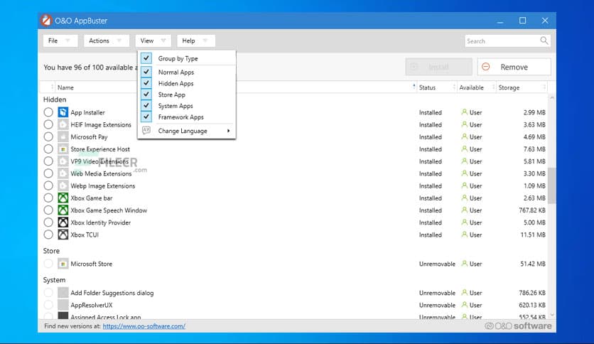The width and height of the screenshot is (594, 344).
Task: Click the Microsoft Pay app icon
Action: click(x=63, y=136)
